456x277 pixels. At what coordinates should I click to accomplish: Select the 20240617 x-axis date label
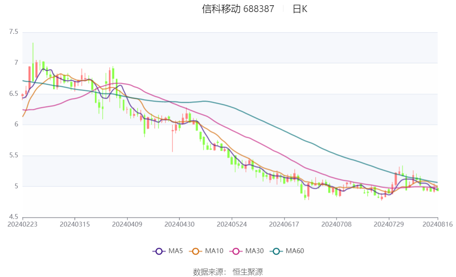pyautogui.click(x=284, y=224)
